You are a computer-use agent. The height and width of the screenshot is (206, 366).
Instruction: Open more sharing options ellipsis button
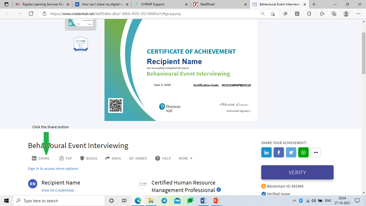(316, 152)
